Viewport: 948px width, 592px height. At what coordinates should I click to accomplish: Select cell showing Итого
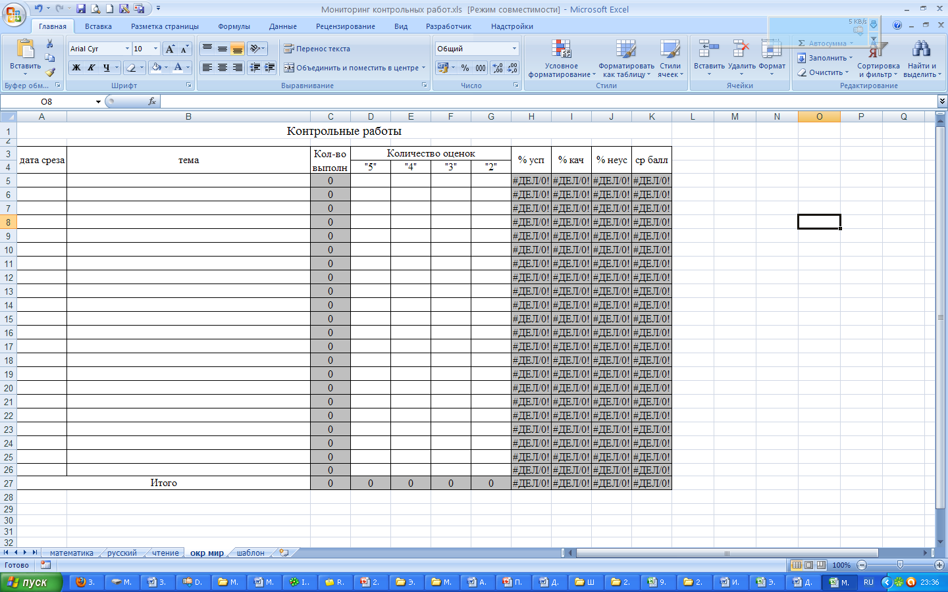coord(163,483)
